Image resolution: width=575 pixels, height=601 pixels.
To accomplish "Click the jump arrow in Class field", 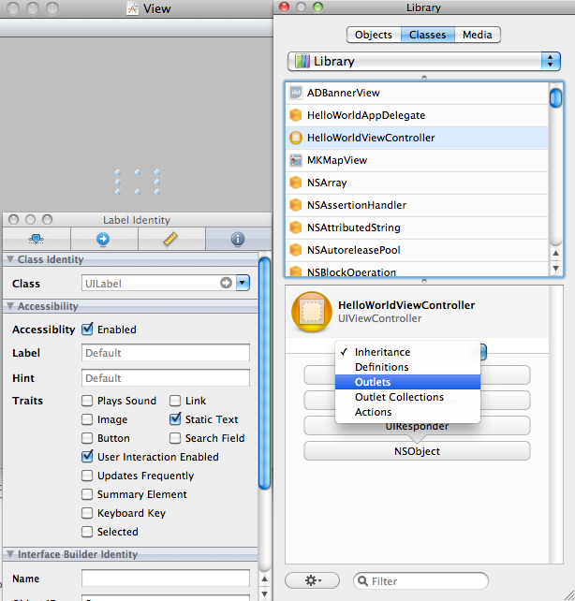I will [227, 283].
